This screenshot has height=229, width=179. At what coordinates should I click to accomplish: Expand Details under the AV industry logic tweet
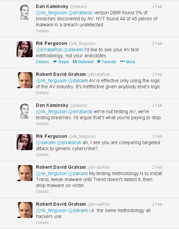tap(42, 93)
